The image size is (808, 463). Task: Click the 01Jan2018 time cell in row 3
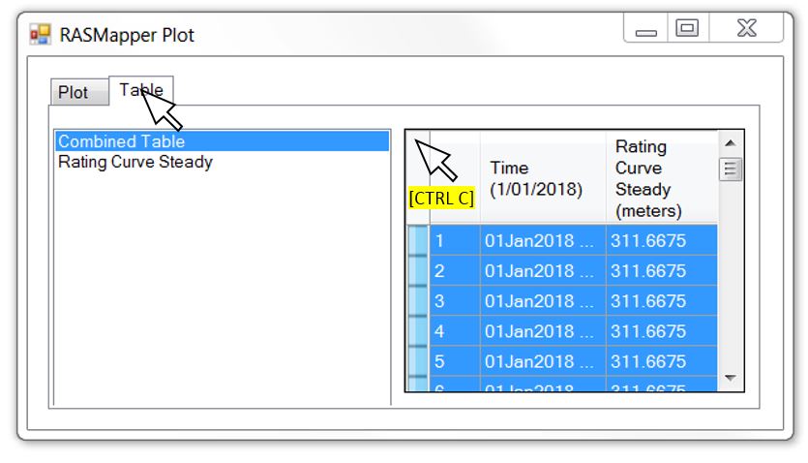pyautogui.click(x=543, y=300)
